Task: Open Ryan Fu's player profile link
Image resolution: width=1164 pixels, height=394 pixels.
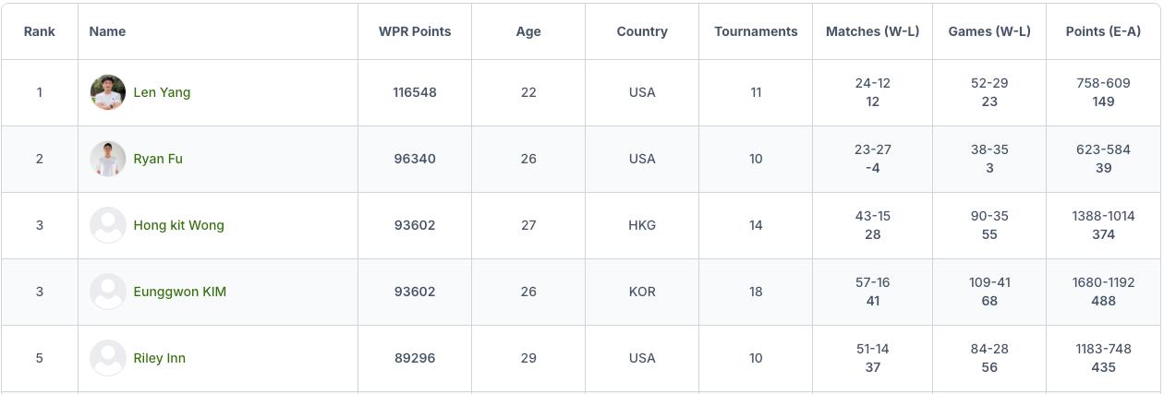Action: pos(158,159)
